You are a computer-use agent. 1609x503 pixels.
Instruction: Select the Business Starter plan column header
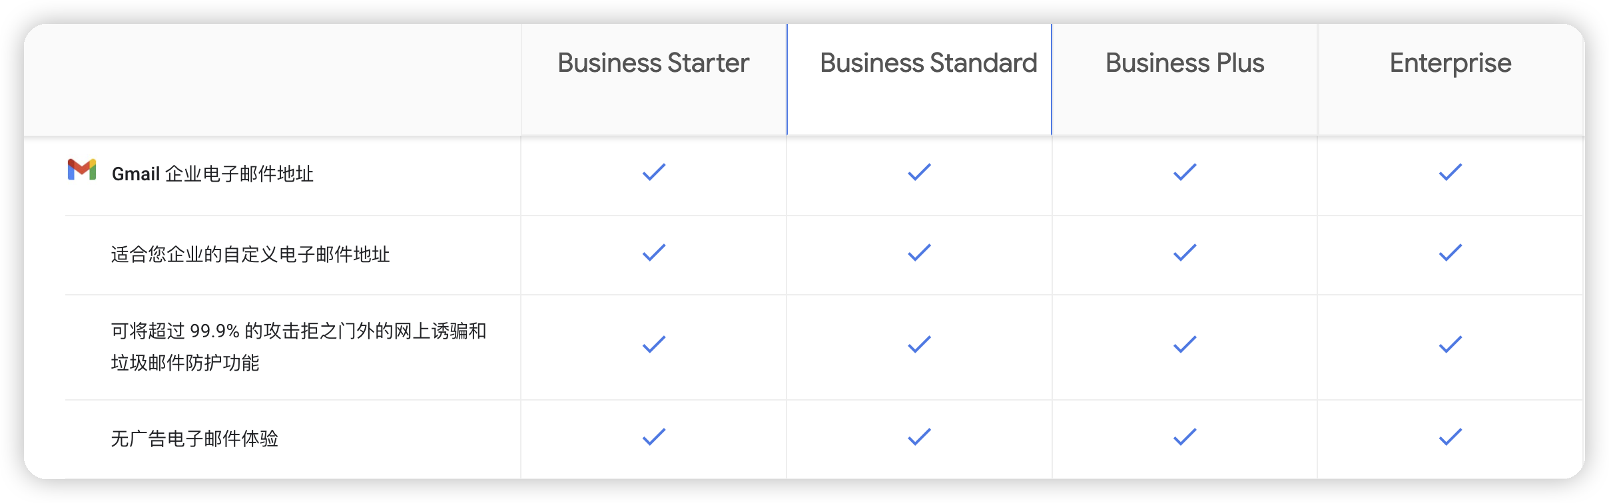[653, 63]
